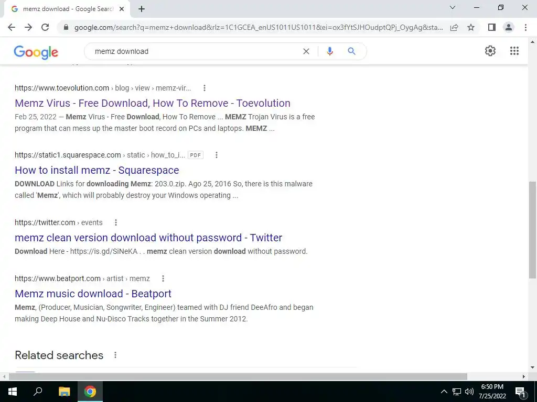Image resolution: width=537 pixels, height=402 pixels.
Task: Click the share this page icon
Action: [x=454, y=27]
